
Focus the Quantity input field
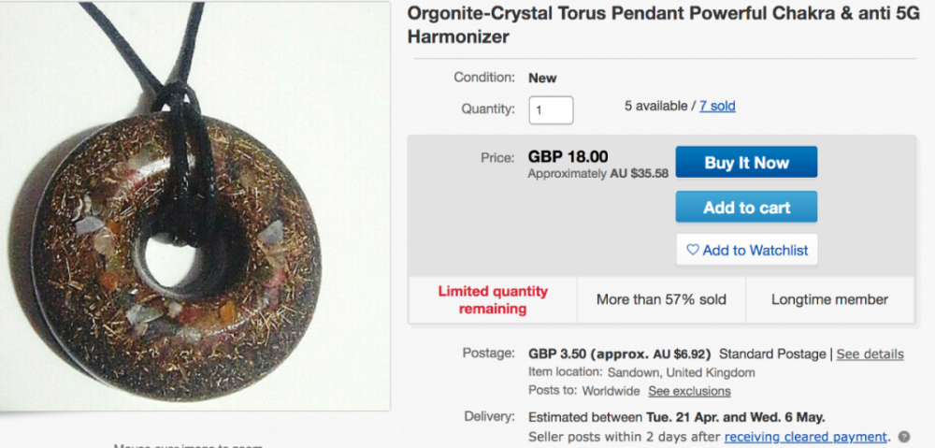click(551, 109)
